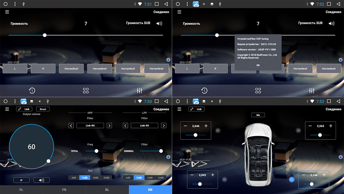
Task: Tap the SUB speaker icon on the 7:51 screen
Action: (159, 24)
